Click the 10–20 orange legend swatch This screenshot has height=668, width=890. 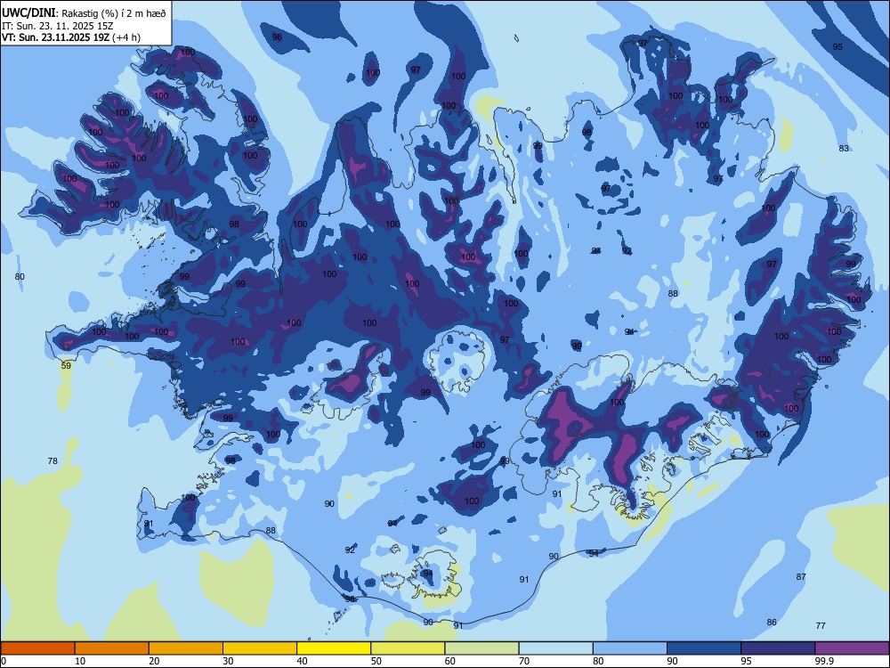pyautogui.click(x=112, y=648)
